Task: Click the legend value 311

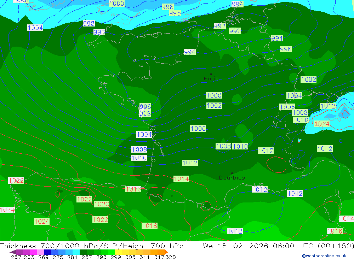Action: click(144, 257)
